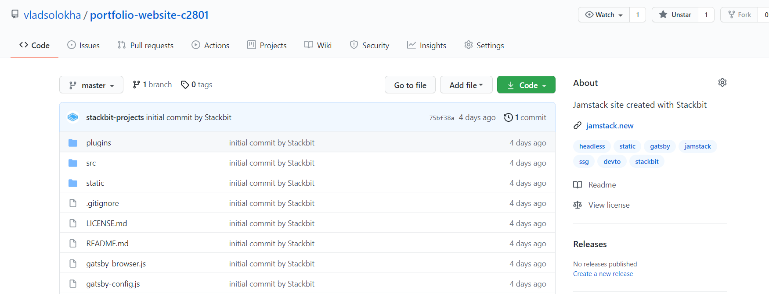Click the gatsby-config.js file icon
This screenshot has height=294, width=769.
[x=73, y=284]
